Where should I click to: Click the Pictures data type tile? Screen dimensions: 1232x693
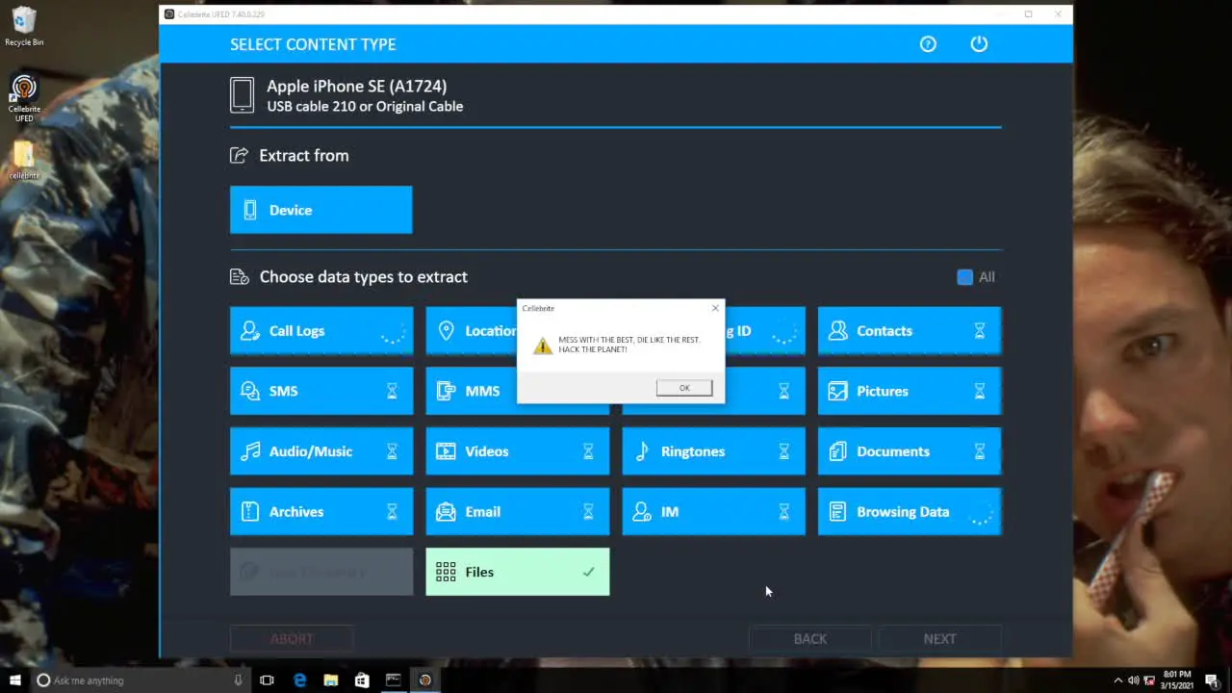[x=909, y=392]
